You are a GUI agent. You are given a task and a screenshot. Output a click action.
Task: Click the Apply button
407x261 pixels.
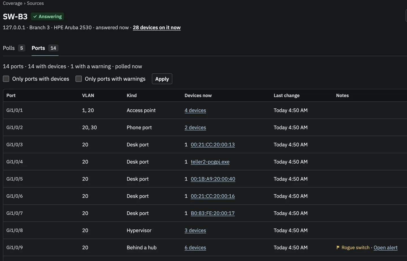point(162,79)
